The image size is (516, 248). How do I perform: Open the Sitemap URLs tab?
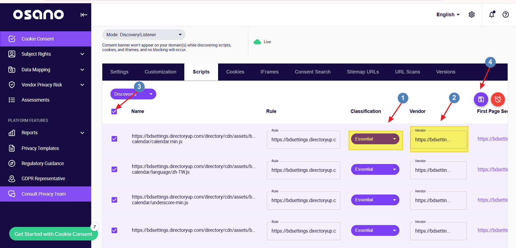pyautogui.click(x=363, y=72)
